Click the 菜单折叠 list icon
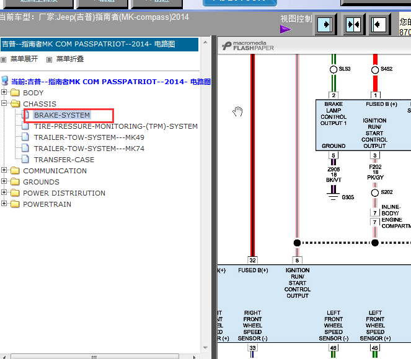Viewport: 411px width, 359px height. pos(49,59)
